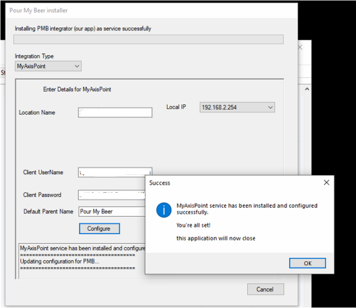Click the Local IP label
The image size is (356, 308).
(176, 107)
